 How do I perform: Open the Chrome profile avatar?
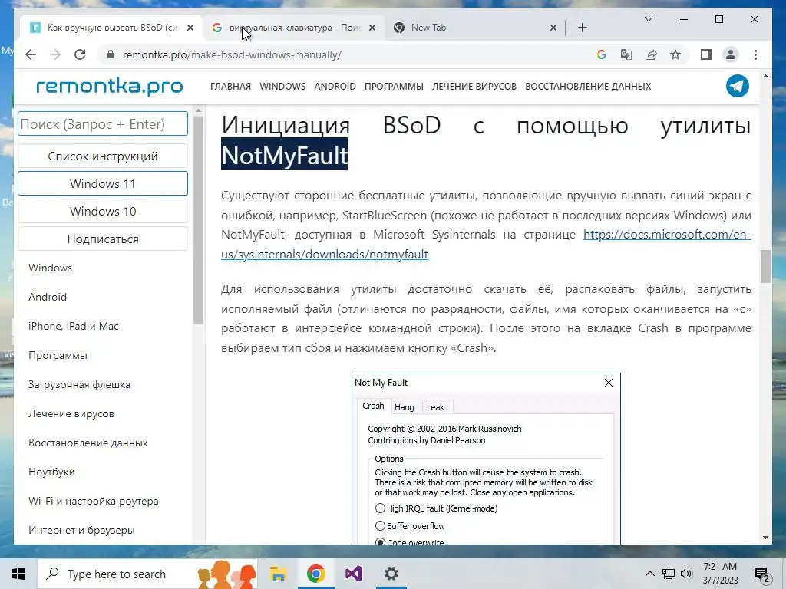[731, 54]
